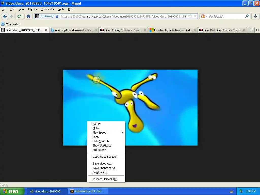This screenshot has height=195, width=260.
Task: Open the DuckDuckGo search engine selector
Action: click(x=204, y=16)
